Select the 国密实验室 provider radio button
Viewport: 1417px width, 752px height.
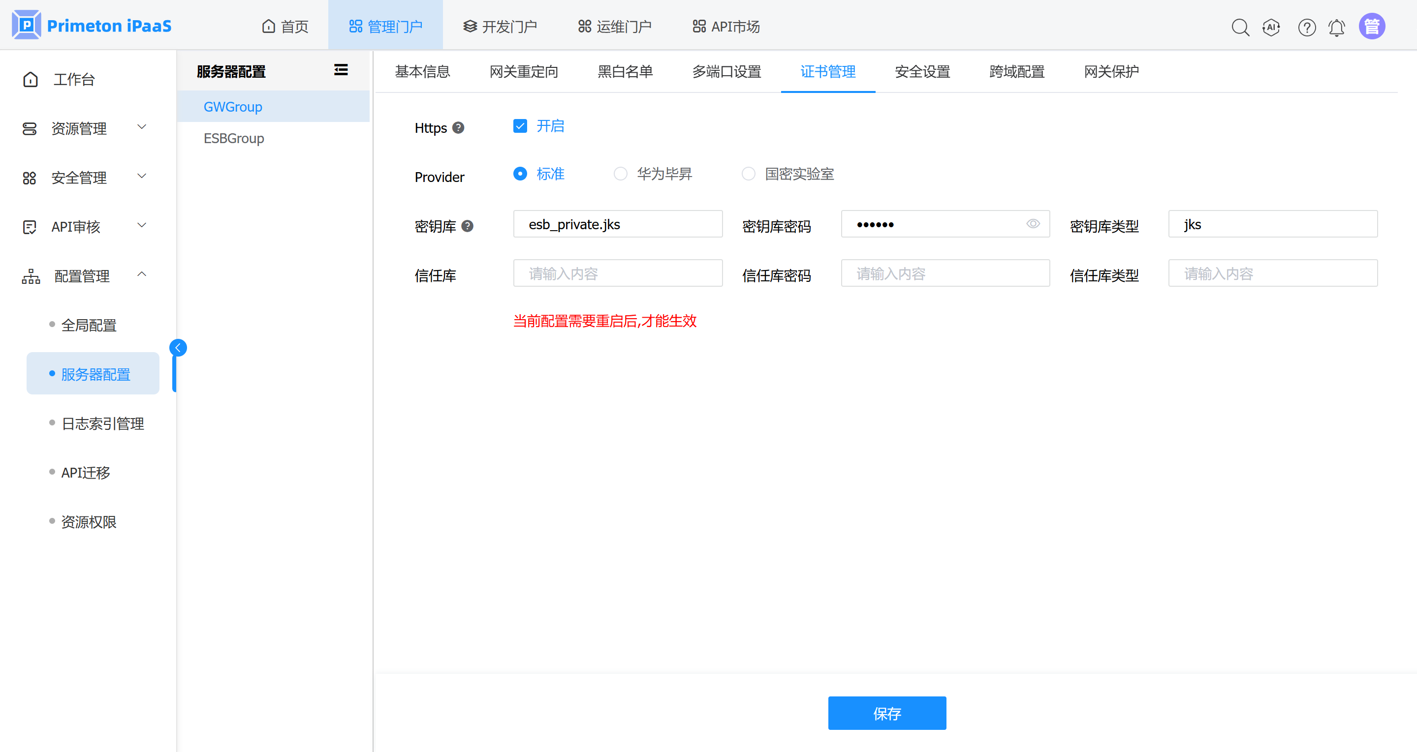(748, 174)
